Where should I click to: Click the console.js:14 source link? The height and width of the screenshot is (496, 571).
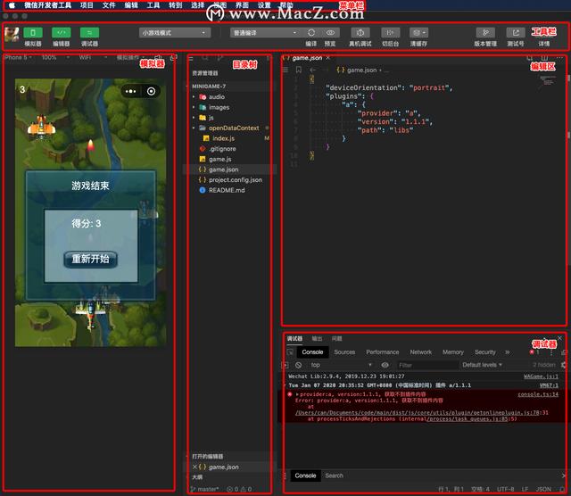tap(538, 394)
